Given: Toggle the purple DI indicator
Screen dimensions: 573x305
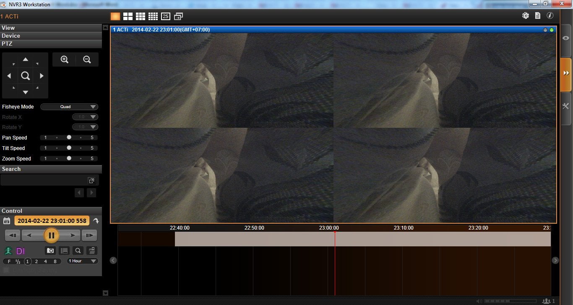Looking at the screenshot, I should point(21,251).
